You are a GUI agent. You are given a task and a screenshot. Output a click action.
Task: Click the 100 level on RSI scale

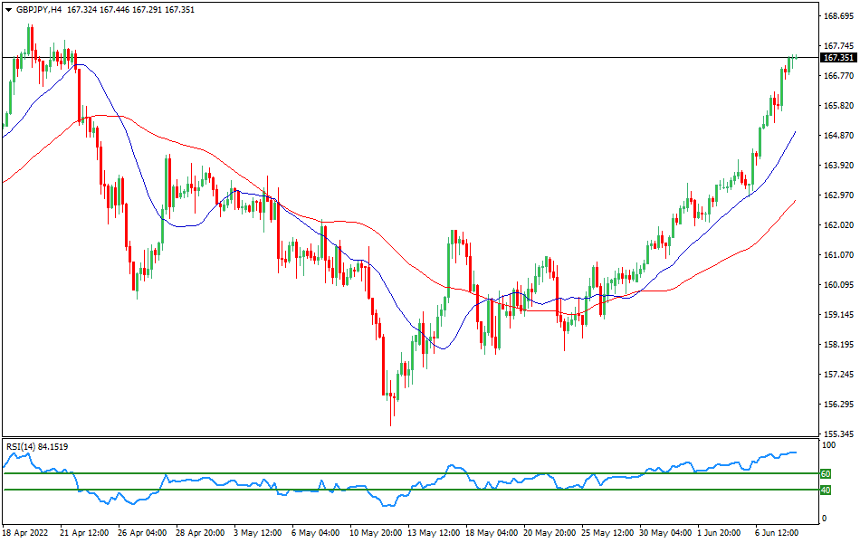coord(827,446)
